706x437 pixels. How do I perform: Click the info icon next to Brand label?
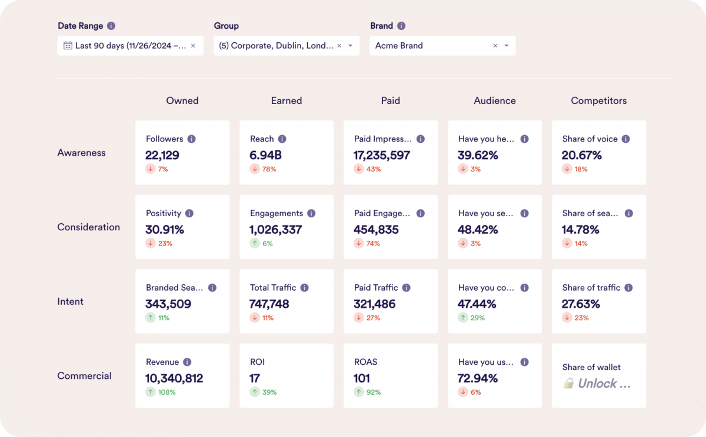(x=401, y=26)
